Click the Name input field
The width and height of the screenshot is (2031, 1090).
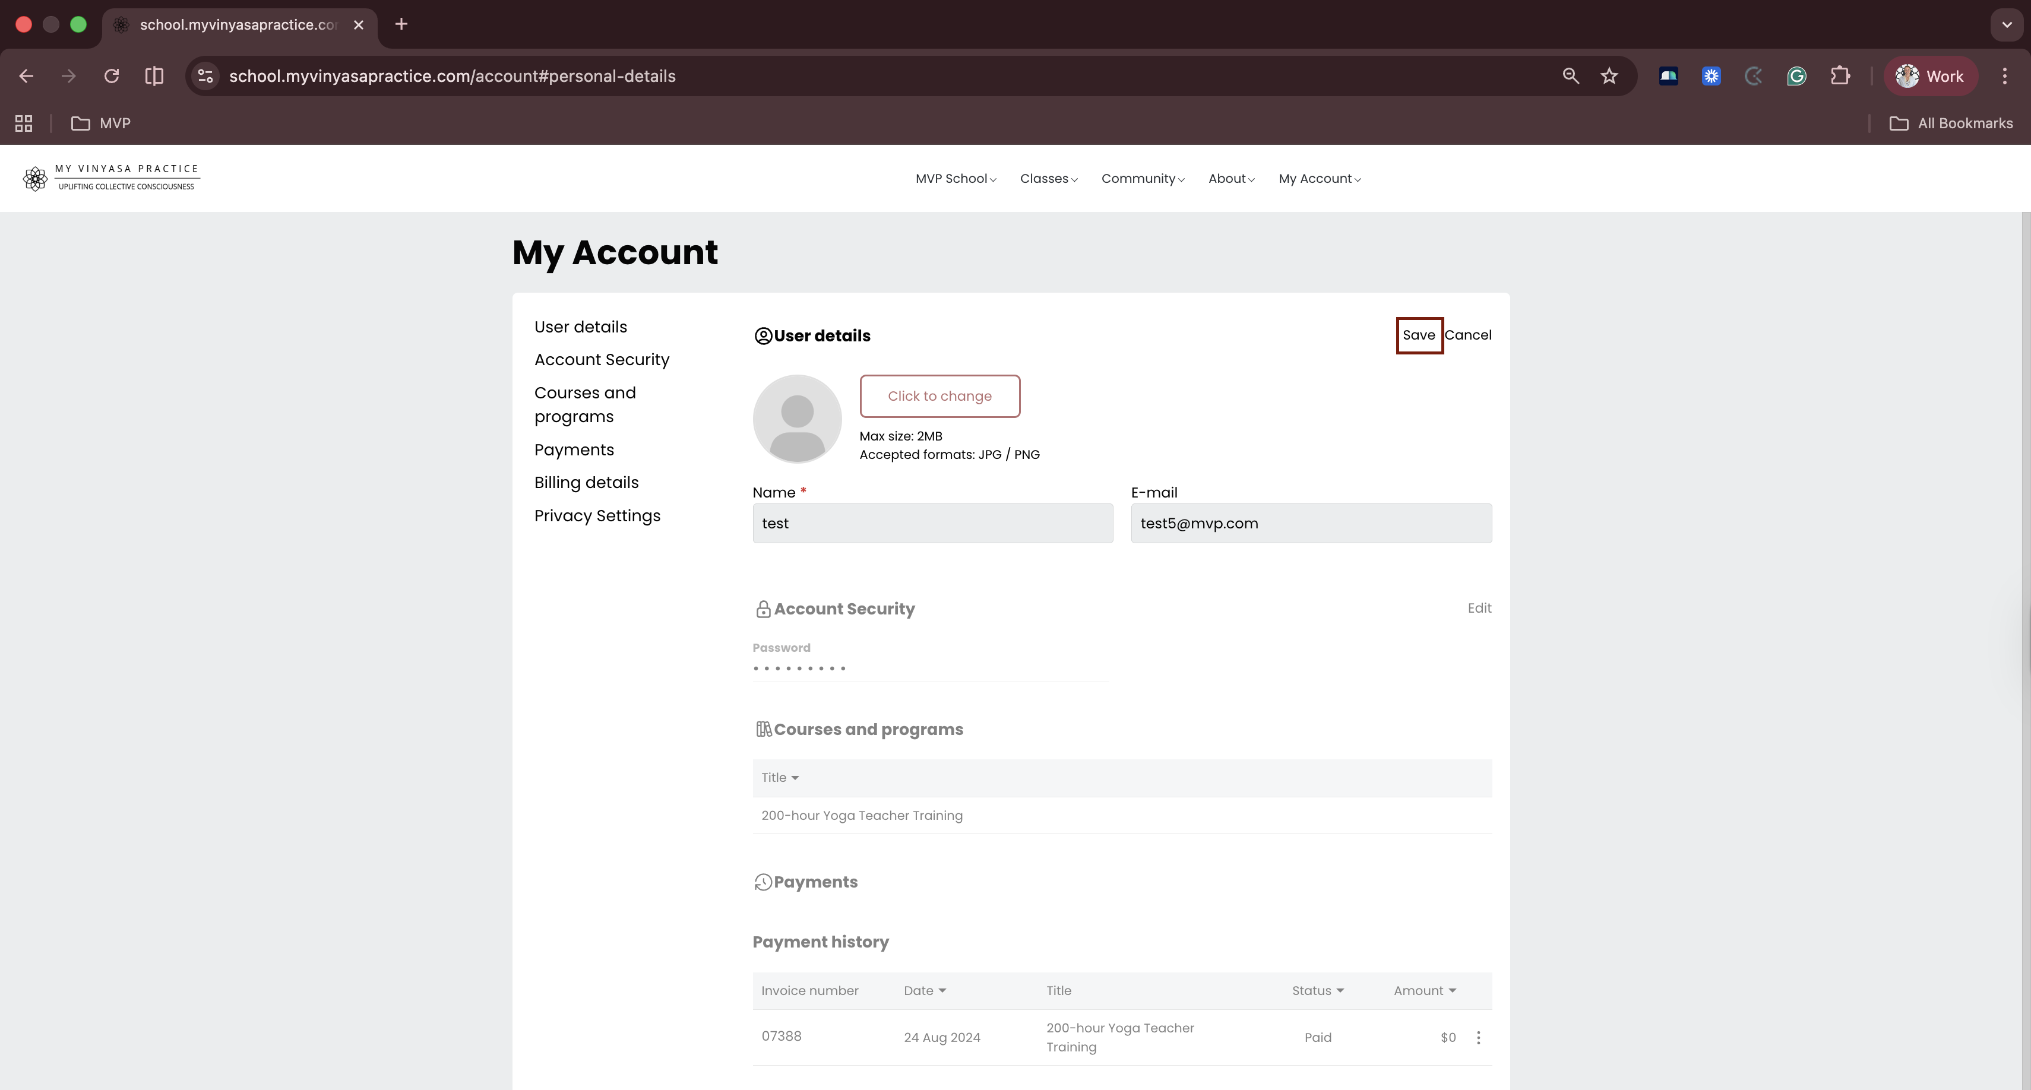tap(933, 523)
